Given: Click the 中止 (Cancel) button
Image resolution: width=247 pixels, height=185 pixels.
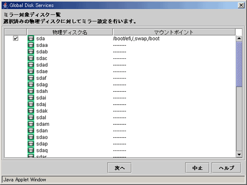Looking at the screenshot, I should point(197,168).
